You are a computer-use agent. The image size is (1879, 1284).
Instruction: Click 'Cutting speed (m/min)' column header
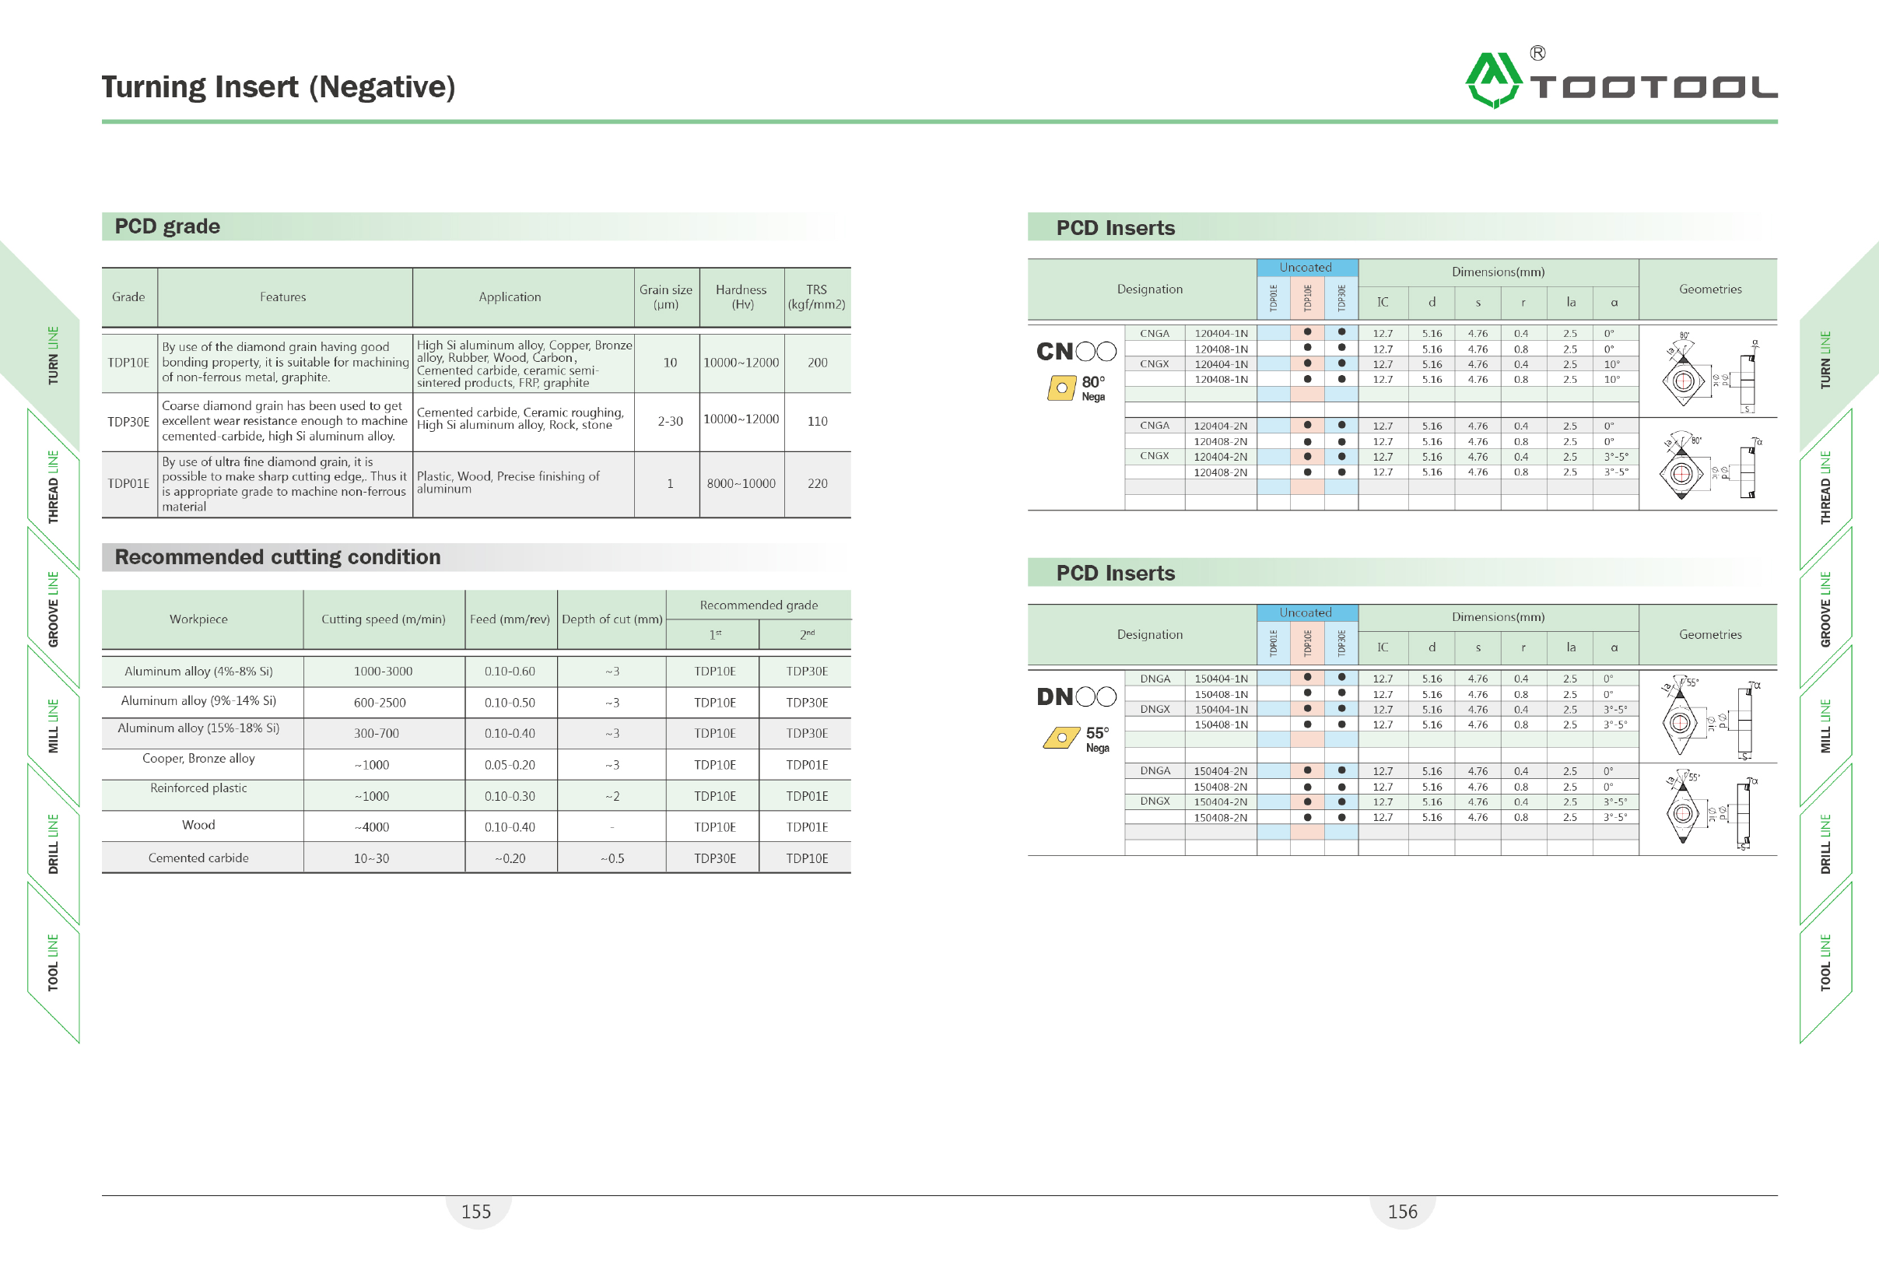point(384,619)
